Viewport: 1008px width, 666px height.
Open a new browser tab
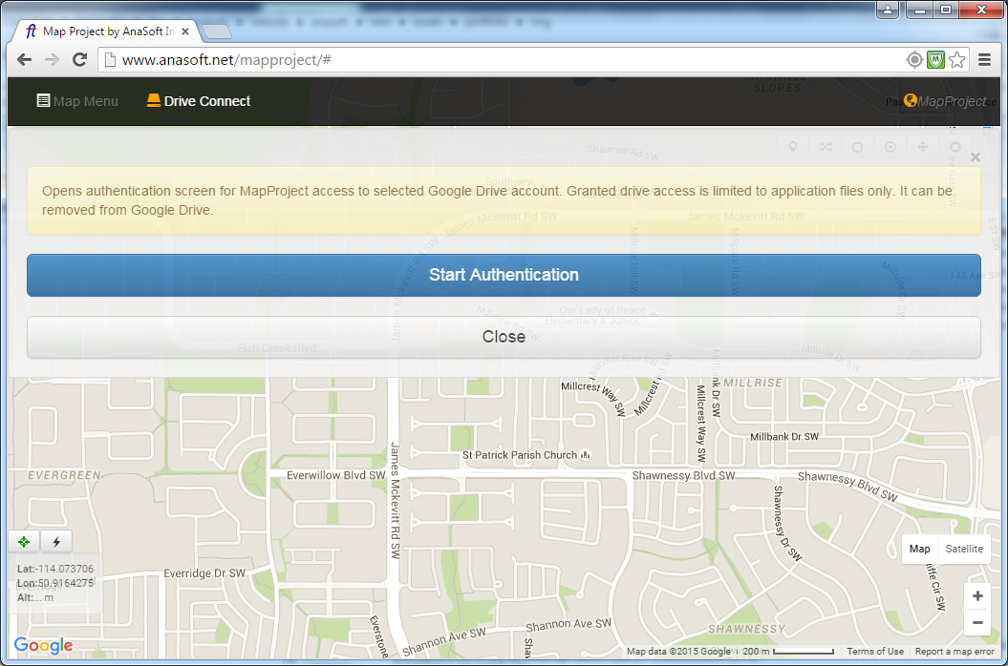coord(217,31)
